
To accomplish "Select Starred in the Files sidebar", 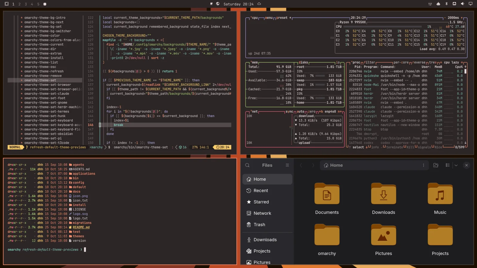I will [267, 202].
